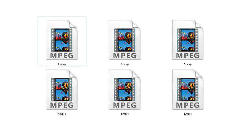Select the "3.mpeg" filename label
246x136 pixels.
(x=188, y=64)
